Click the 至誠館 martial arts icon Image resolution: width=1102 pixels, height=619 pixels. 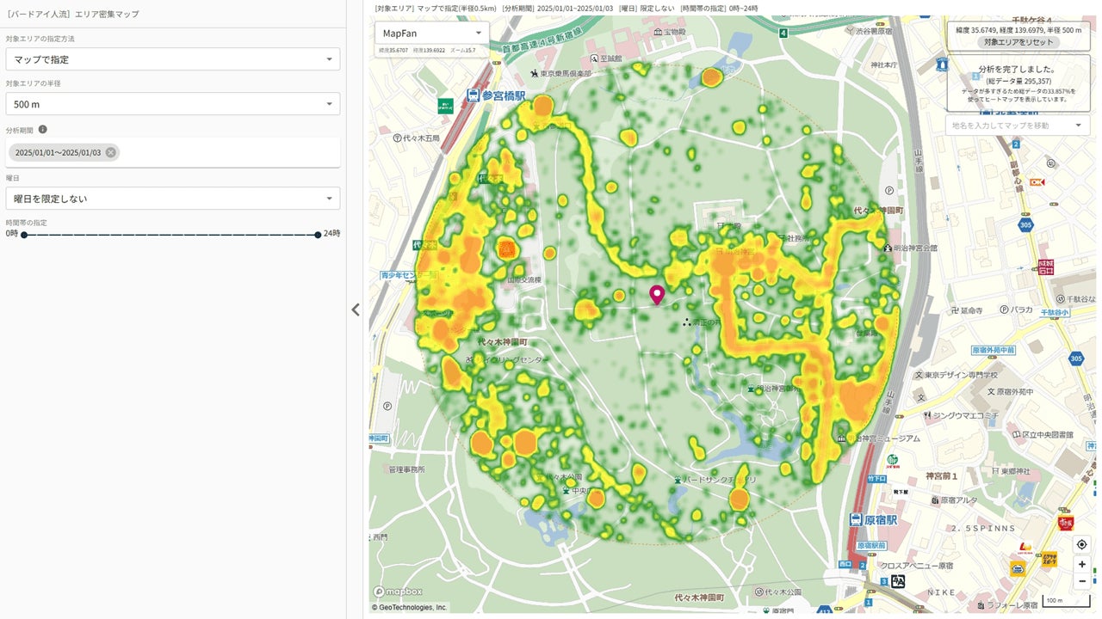coord(594,59)
